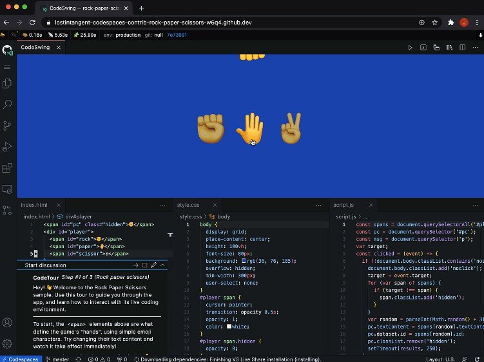The height and width of the screenshot is (362, 484).
Task: Switch to the script.js tab
Action: coord(344,205)
